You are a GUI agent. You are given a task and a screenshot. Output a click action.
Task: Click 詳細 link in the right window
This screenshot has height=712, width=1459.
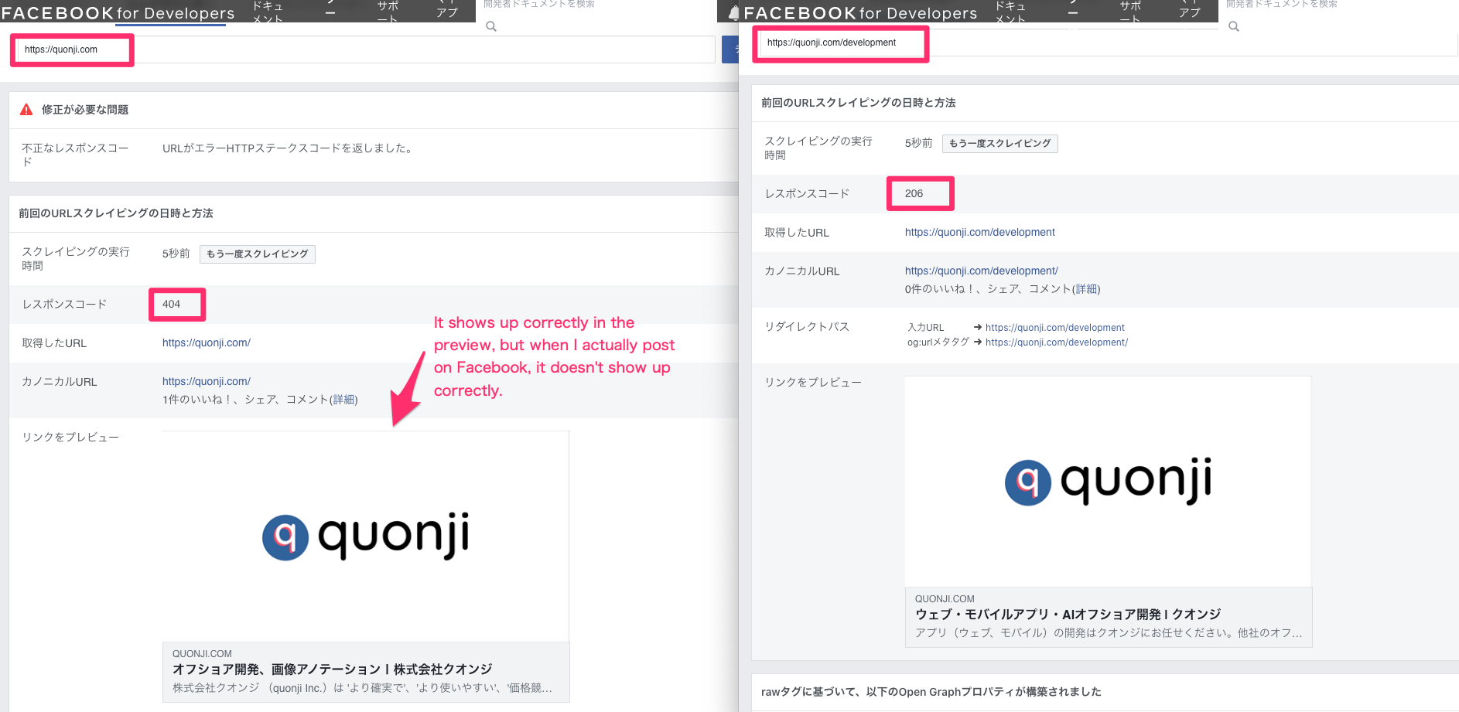(1087, 289)
